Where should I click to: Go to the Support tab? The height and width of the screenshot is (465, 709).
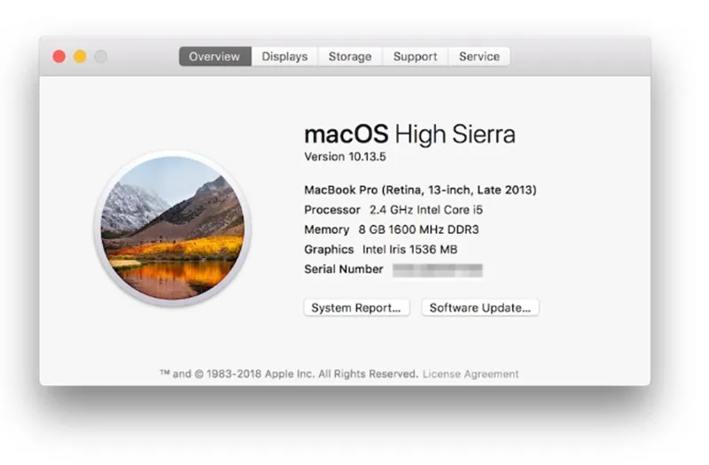pos(415,57)
